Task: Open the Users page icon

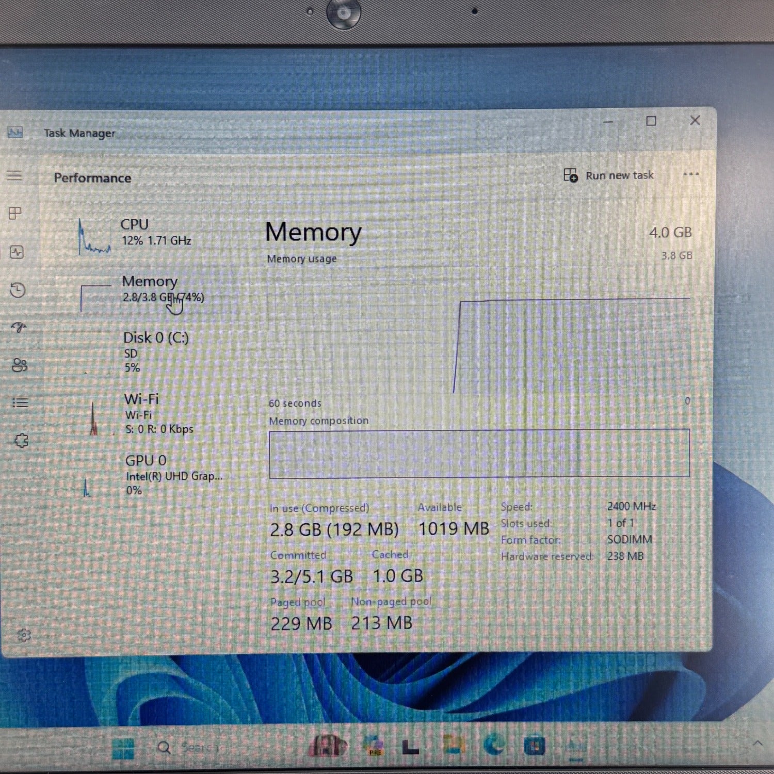Action: (x=20, y=365)
